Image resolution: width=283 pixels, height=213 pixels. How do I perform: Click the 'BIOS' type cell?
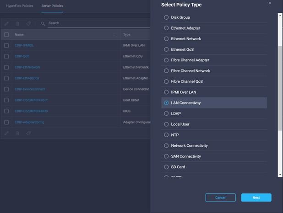[127, 111]
